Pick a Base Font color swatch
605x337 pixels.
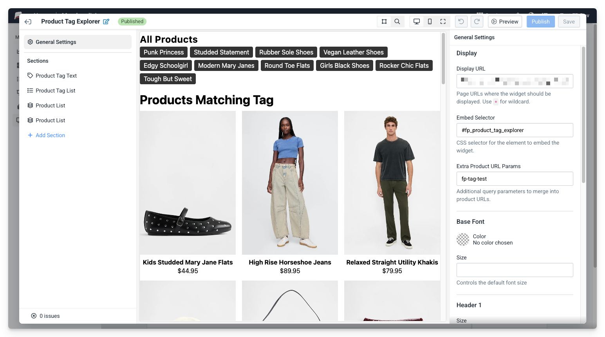462,239
